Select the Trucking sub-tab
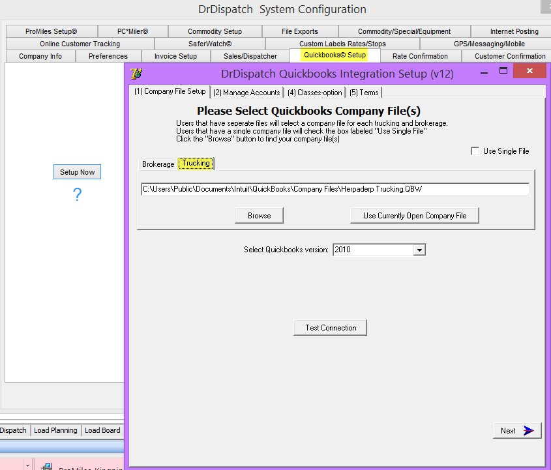Image resolution: width=551 pixels, height=470 pixels. point(196,164)
